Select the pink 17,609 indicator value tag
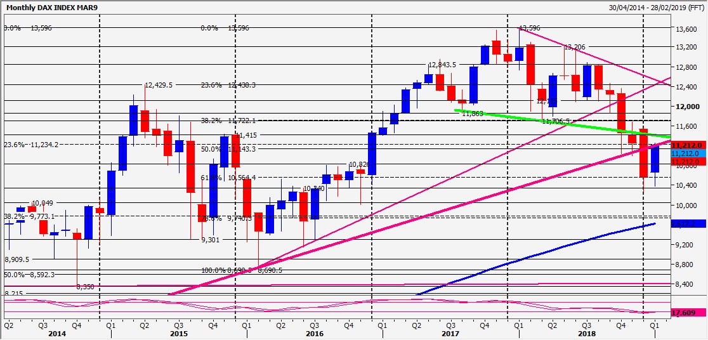 pyautogui.click(x=688, y=312)
